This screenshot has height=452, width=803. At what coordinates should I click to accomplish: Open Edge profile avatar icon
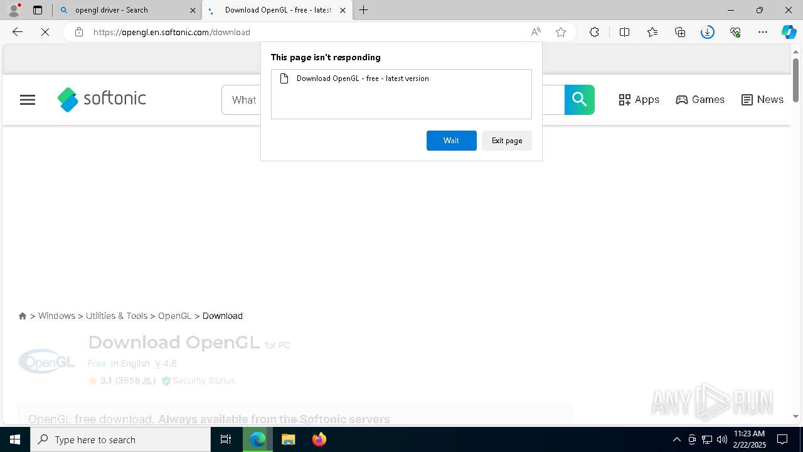[14, 10]
